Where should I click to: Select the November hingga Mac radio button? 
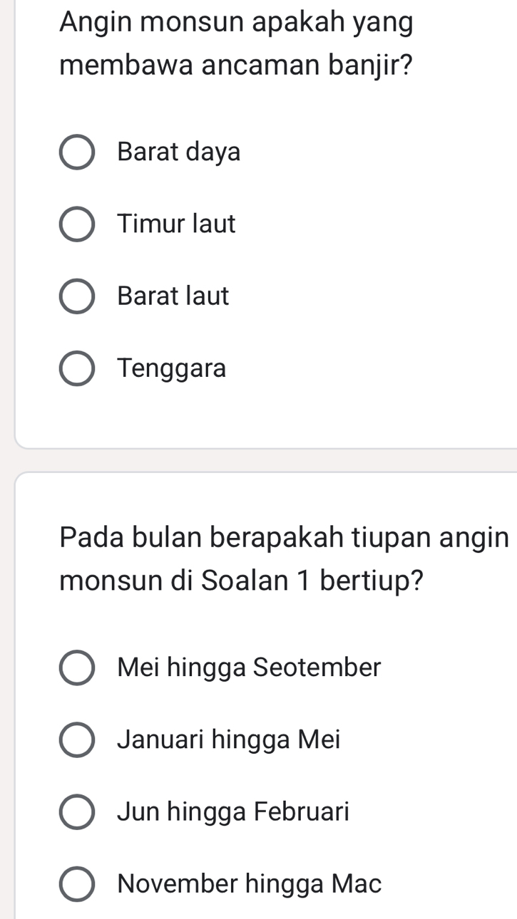click(76, 884)
